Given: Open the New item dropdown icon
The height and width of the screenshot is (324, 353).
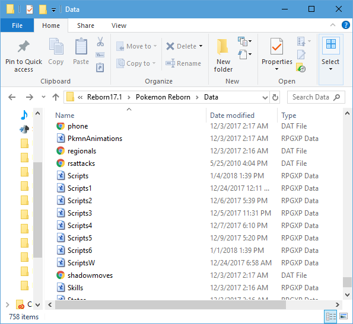Looking at the screenshot, I should coord(244,41).
